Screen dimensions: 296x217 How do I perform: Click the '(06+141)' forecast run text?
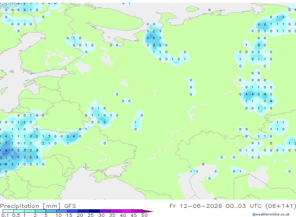281,206
